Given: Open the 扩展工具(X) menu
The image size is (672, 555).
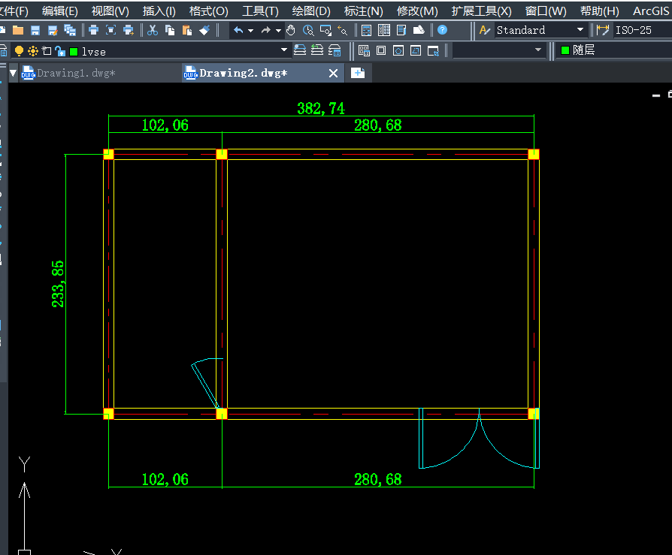Looking at the screenshot, I should 481,11.
